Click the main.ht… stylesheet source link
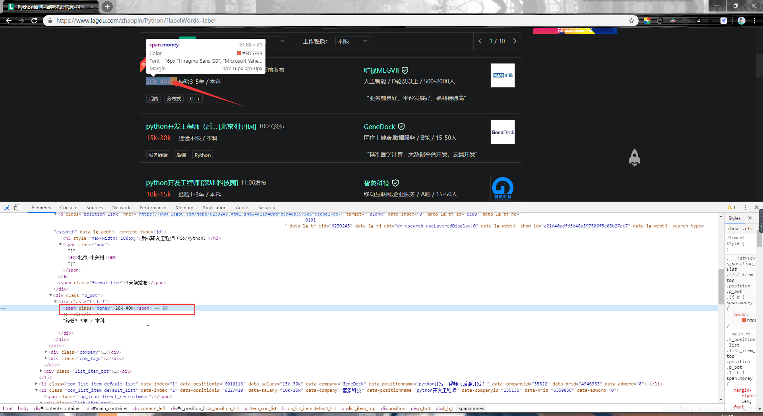763x416 pixels. tap(742, 334)
